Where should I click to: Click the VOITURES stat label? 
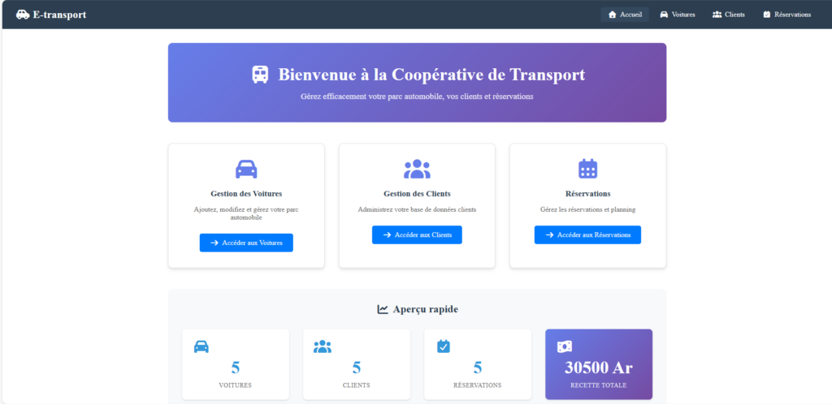[235, 385]
